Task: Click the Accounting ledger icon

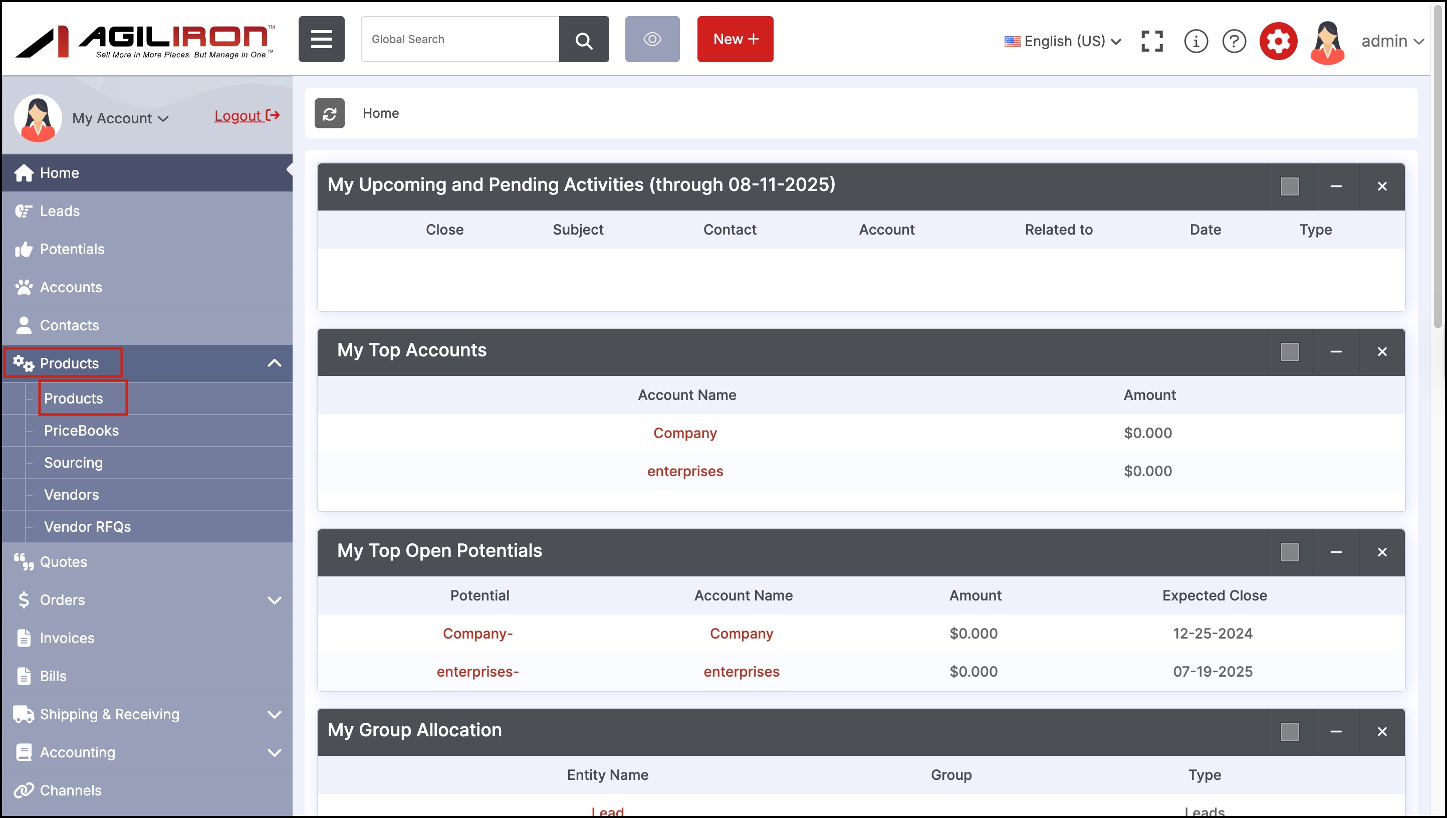Action: pos(24,752)
